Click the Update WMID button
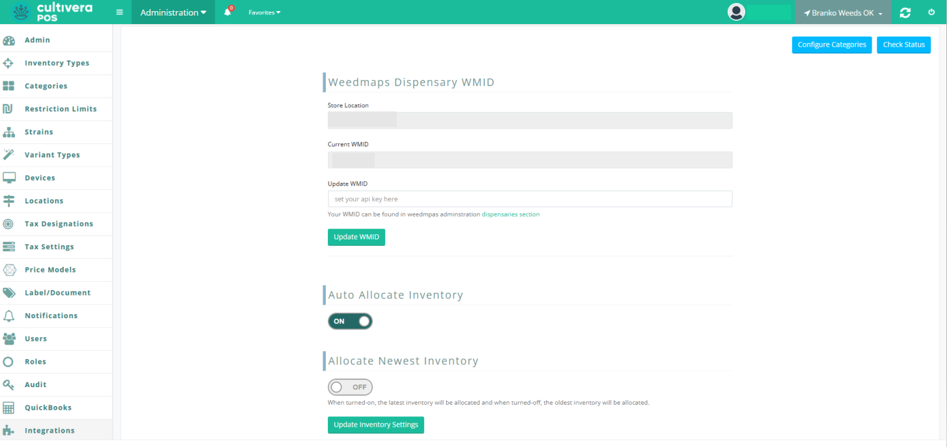The width and height of the screenshot is (947, 447). click(356, 237)
